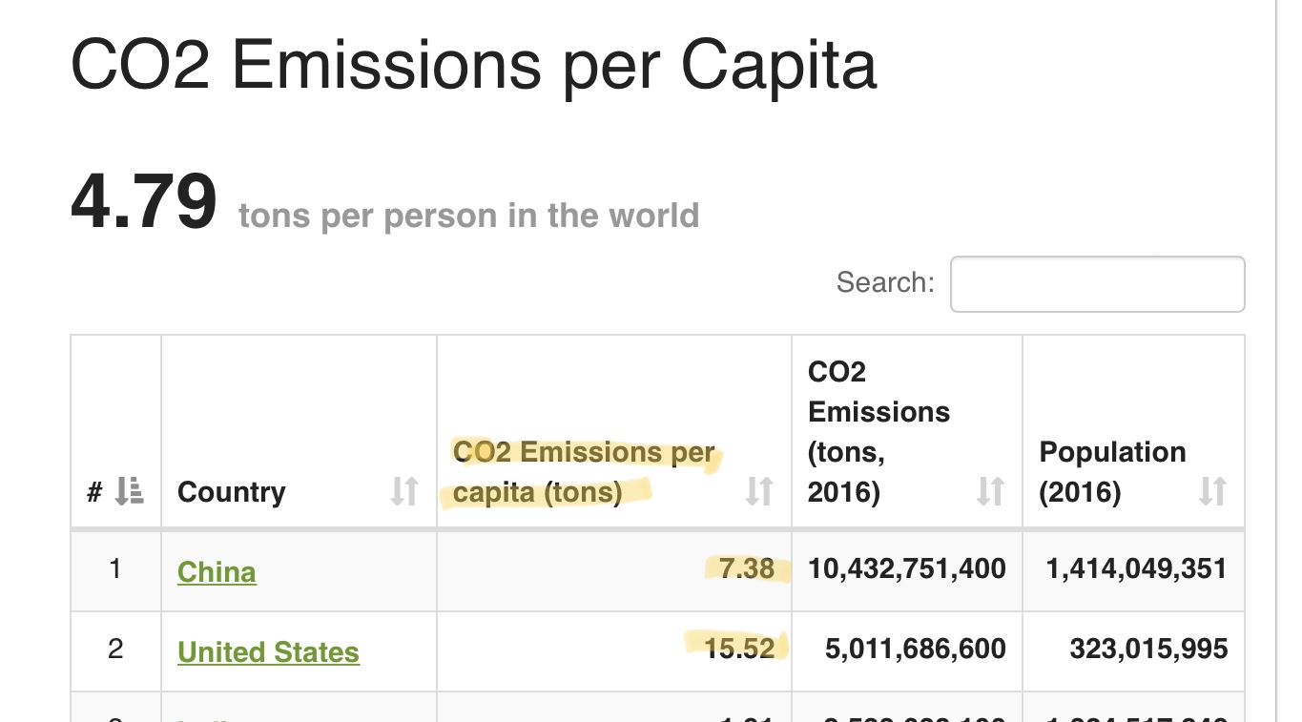Screen dimensions: 1302x722
Task: Click the CO2 Emissions (tons, 2016) header text
Action: [x=878, y=431]
